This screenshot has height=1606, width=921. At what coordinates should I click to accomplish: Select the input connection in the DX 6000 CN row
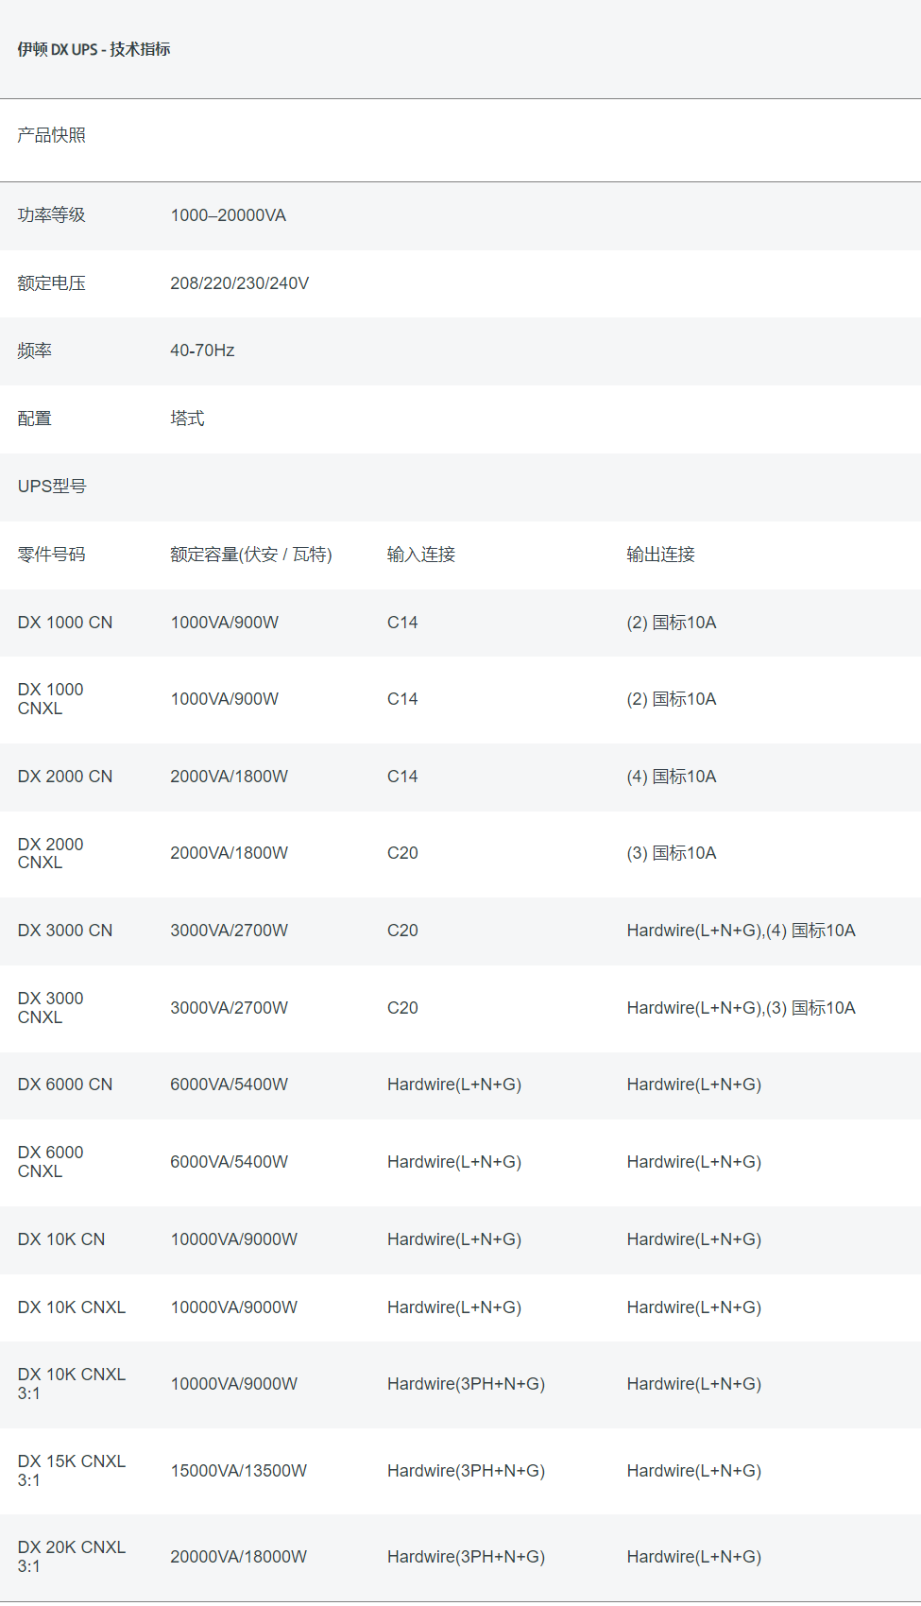tap(454, 1085)
